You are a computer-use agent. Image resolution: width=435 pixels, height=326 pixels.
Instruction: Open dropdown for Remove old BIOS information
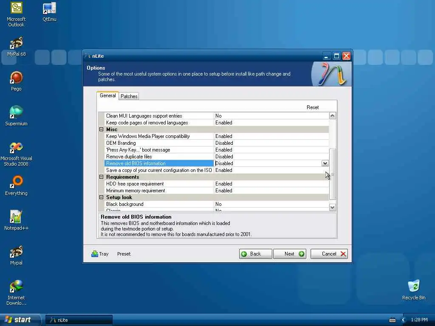pyautogui.click(x=325, y=163)
